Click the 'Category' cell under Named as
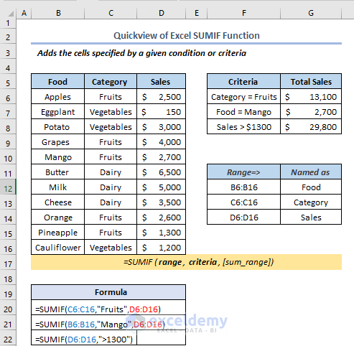This screenshot has width=354, height=346. (x=311, y=202)
